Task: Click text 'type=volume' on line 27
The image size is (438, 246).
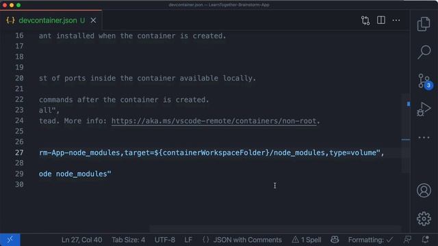Action: 353,152
